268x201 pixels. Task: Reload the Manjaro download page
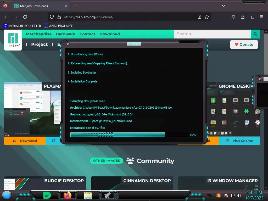coord(25,17)
